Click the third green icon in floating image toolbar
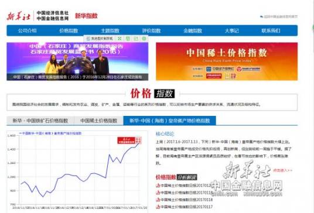314x213 pixels. click(136, 39)
